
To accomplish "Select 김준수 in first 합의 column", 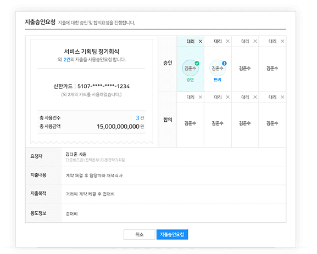I will (x=190, y=123).
